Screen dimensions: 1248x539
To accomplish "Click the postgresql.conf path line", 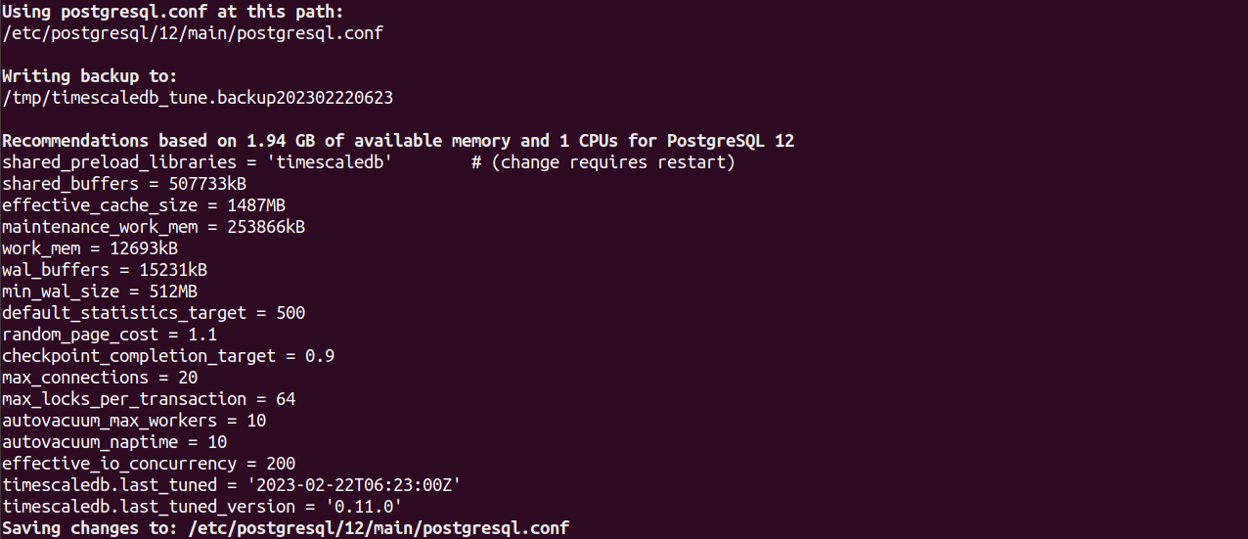I will click(x=193, y=33).
